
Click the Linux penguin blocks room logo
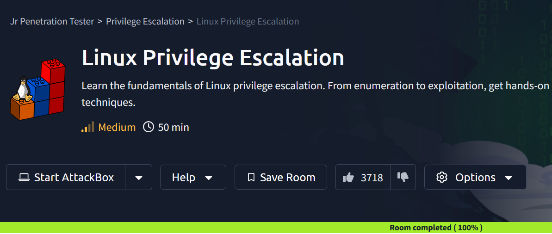(x=37, y=89)
